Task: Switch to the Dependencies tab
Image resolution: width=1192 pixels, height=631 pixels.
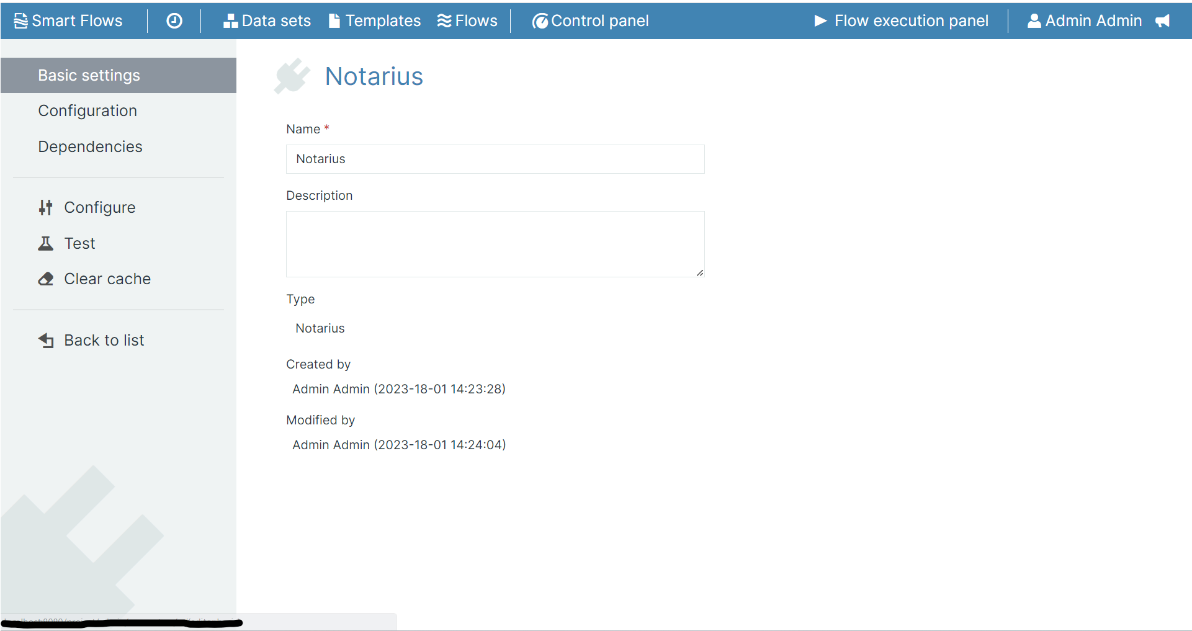Action: (119, 146)
